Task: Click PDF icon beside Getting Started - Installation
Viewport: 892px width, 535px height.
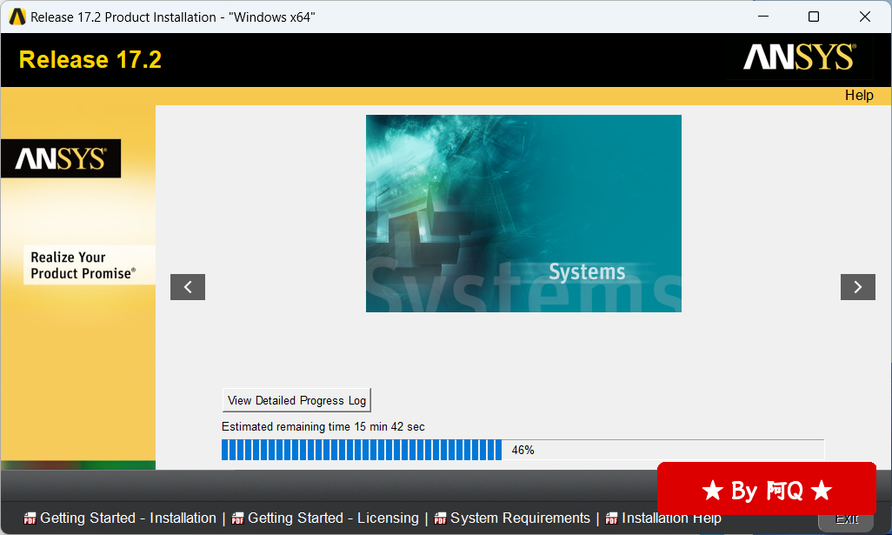Action: (x=30, y=518)
